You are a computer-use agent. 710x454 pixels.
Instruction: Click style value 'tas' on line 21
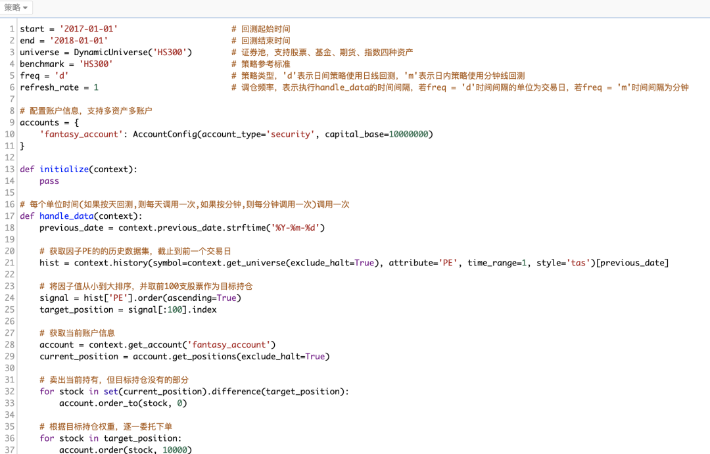(x=579, y=263)
